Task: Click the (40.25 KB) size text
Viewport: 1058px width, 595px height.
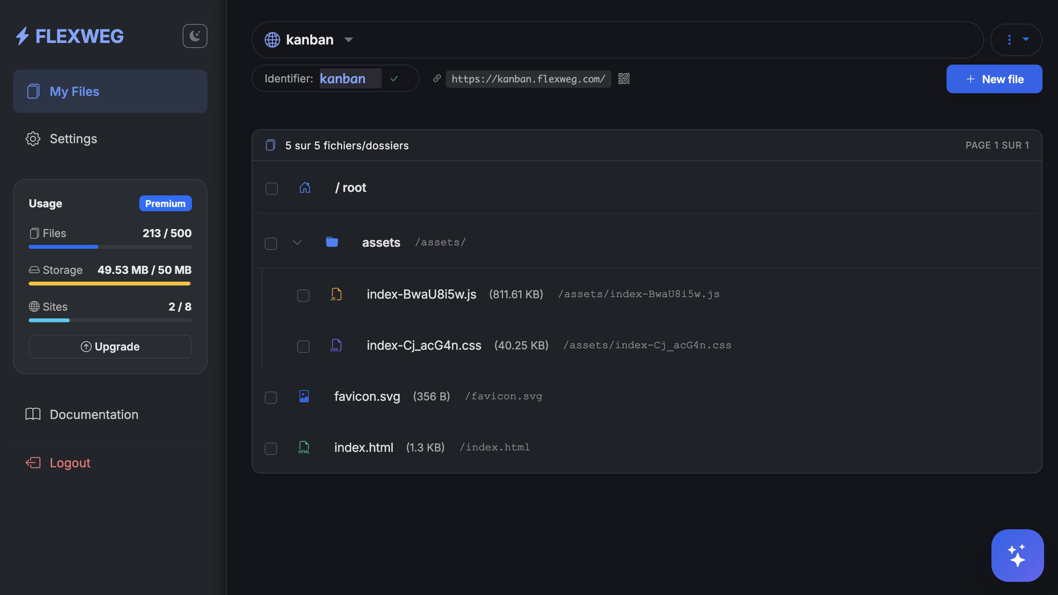Action: click(522, 345)
